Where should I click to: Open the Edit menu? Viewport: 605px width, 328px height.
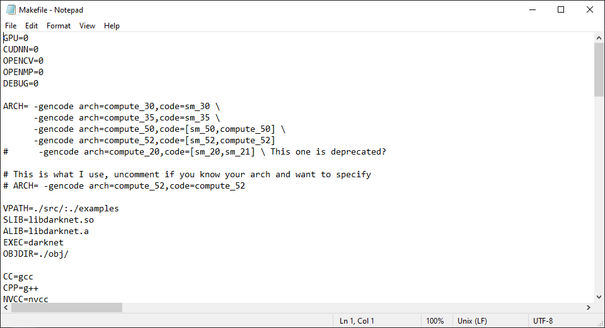[x=32, y=26]
